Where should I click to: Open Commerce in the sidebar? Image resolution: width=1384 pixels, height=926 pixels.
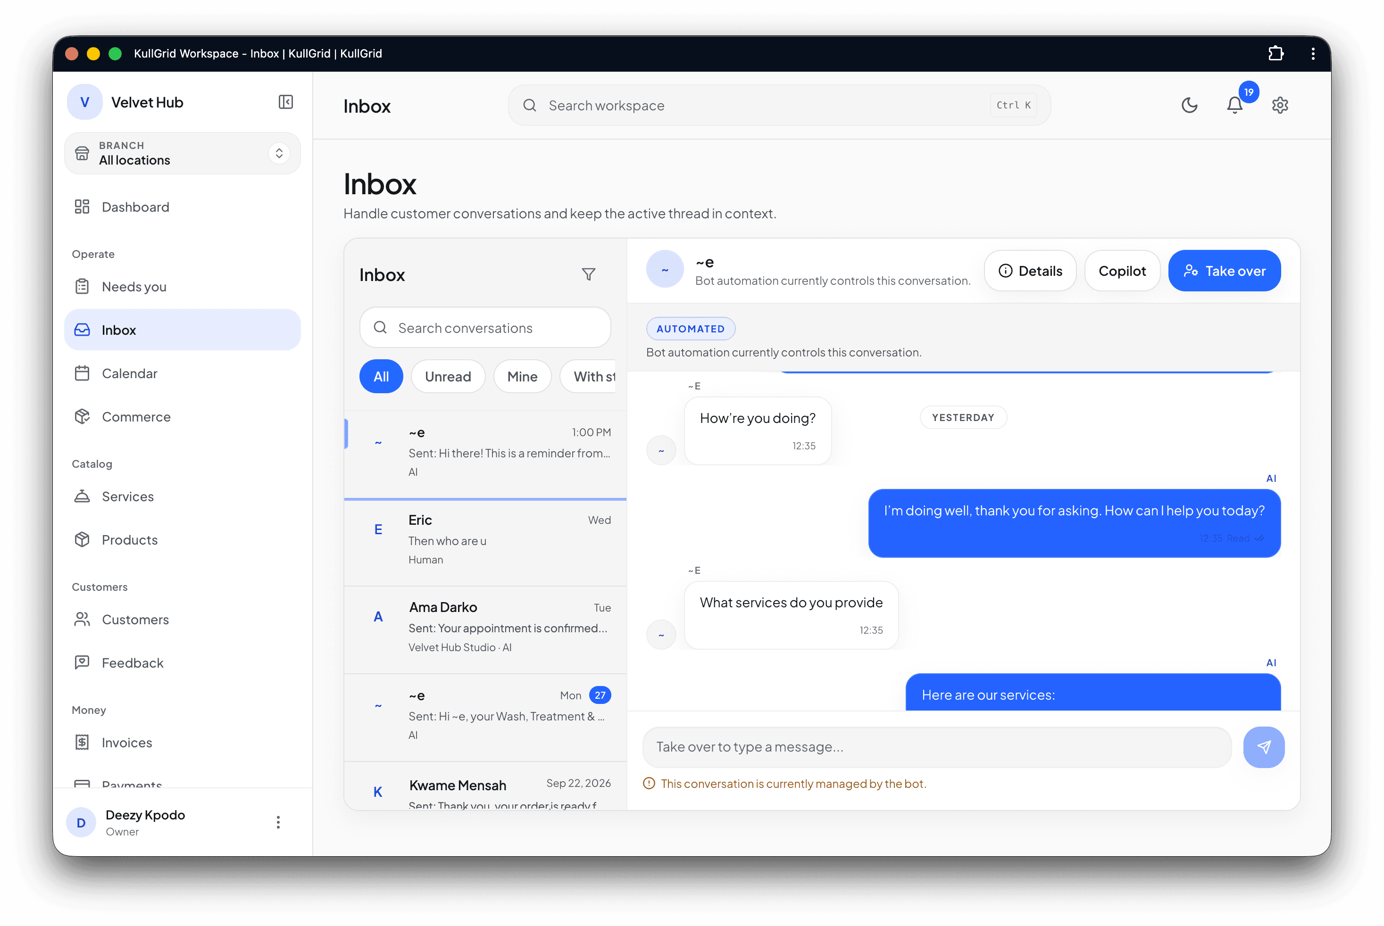pyautogui.click(x=182, y=416)
